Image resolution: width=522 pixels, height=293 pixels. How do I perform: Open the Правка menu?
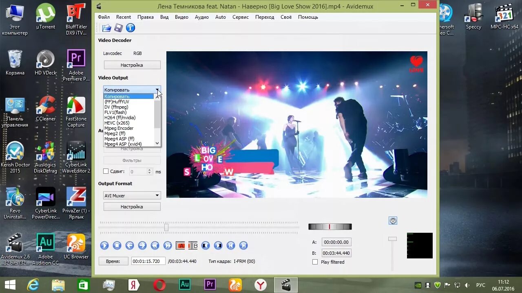146,17
